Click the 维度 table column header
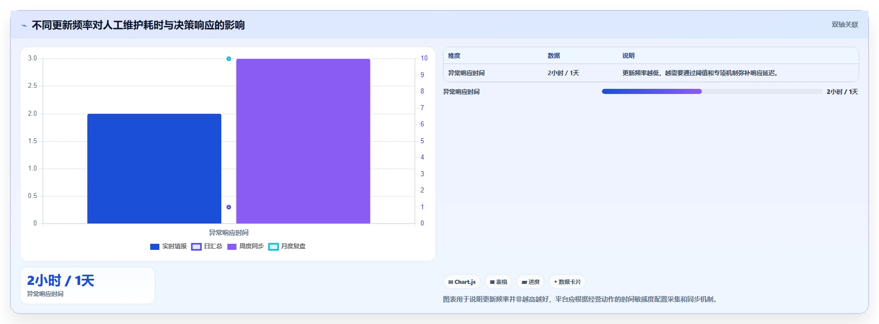This screenshot has width=879, height=324. click(x=454, y=56)
